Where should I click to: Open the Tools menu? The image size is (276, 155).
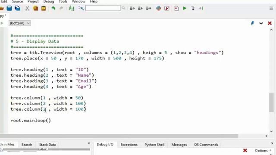[x=63, y=2]
